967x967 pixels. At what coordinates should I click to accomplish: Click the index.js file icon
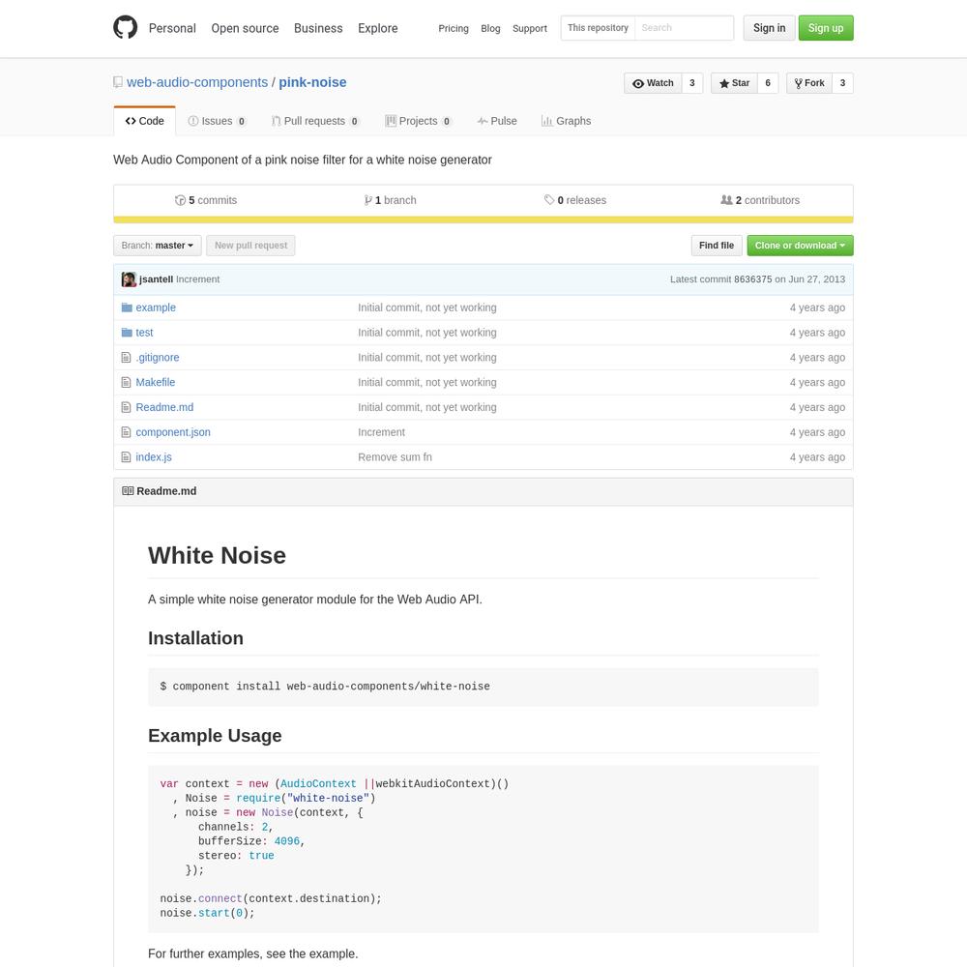coord(126,457)
